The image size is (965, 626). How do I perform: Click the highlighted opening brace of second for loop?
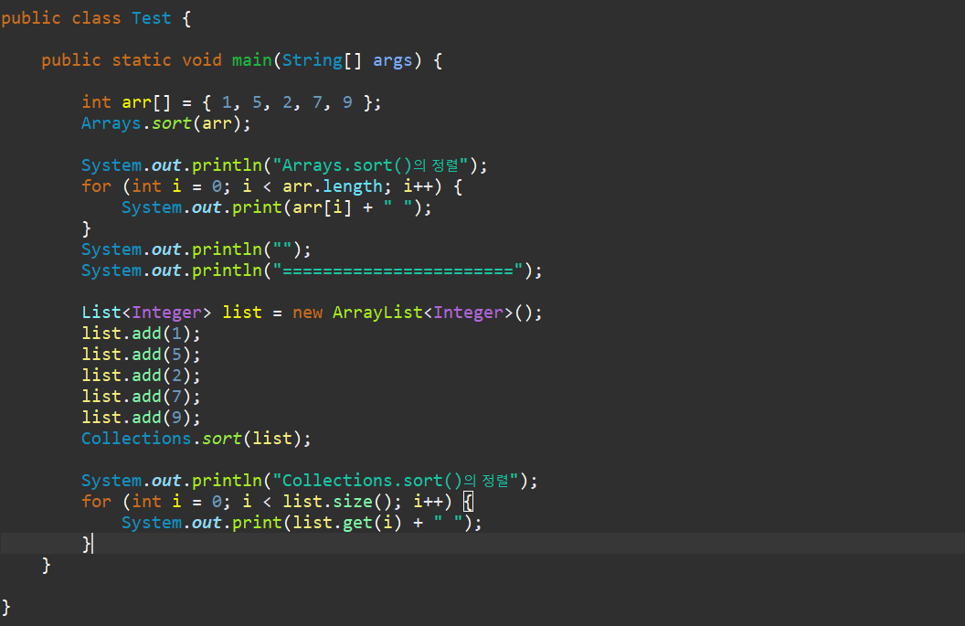(469, 503)
